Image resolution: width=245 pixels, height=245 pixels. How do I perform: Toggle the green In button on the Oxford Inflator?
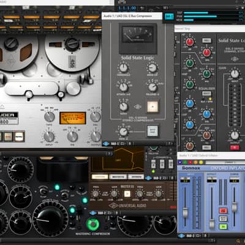pyautogui.click(x=223, y=226)
